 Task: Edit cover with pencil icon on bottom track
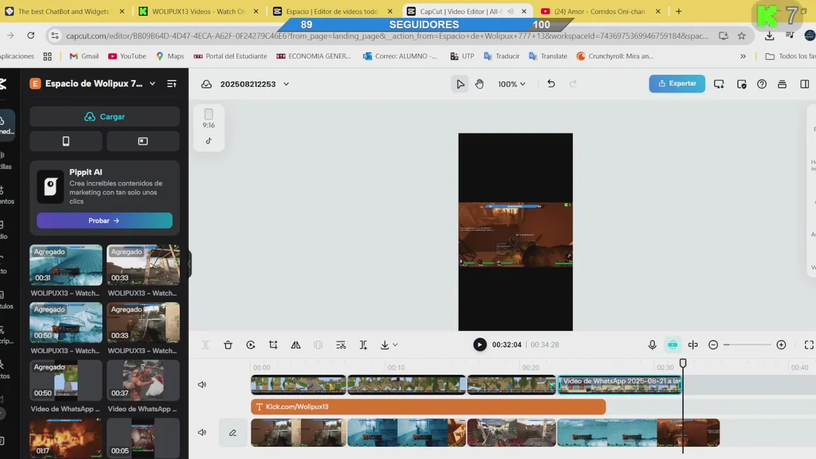coord(233,432)
